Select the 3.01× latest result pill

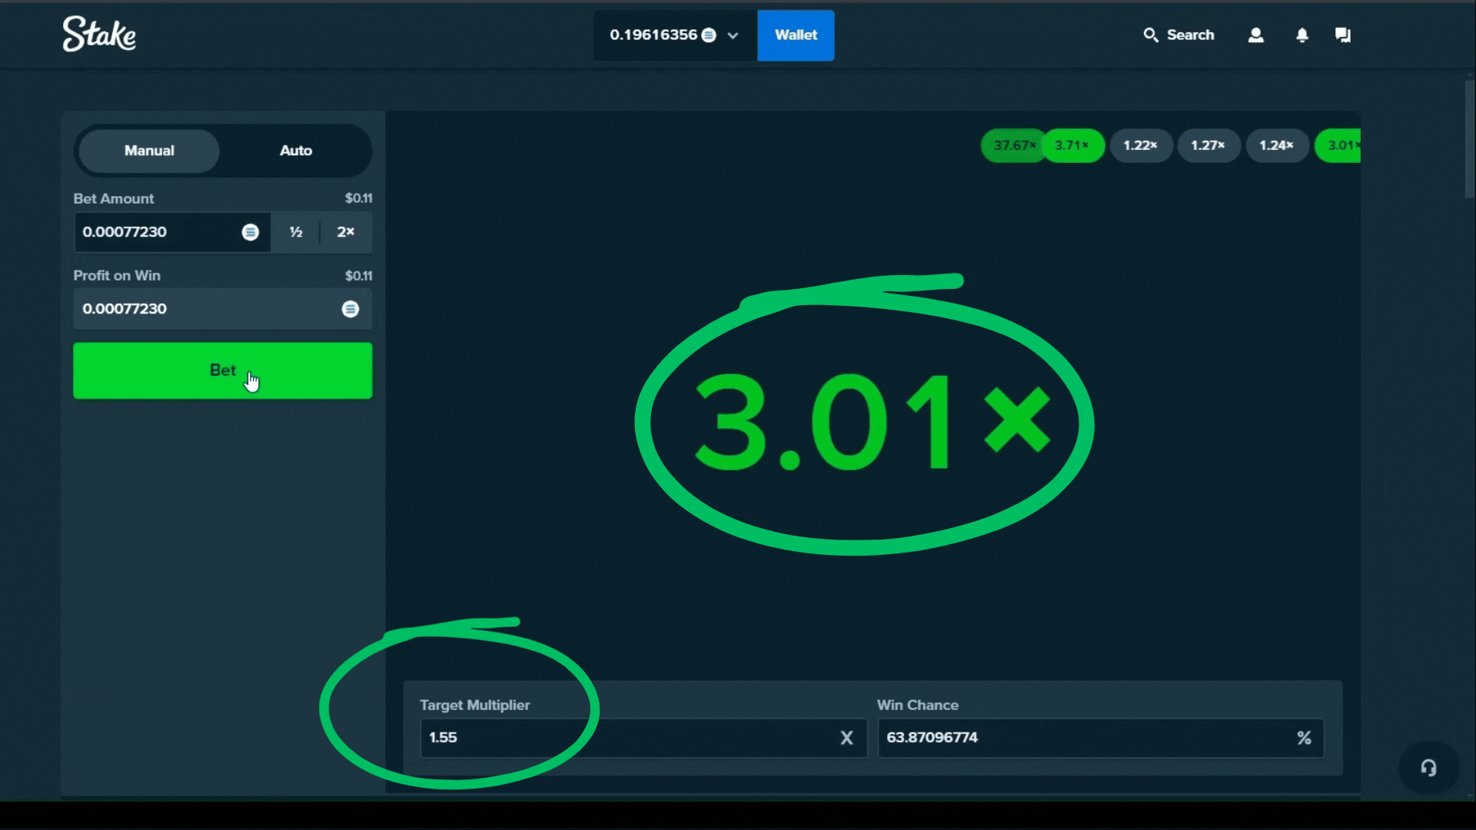(1338, 145)
